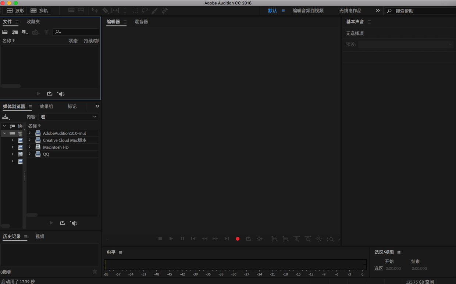Switch to Waveform (波形) editor view
Screen dimensions: 456x284
point(15,11)
